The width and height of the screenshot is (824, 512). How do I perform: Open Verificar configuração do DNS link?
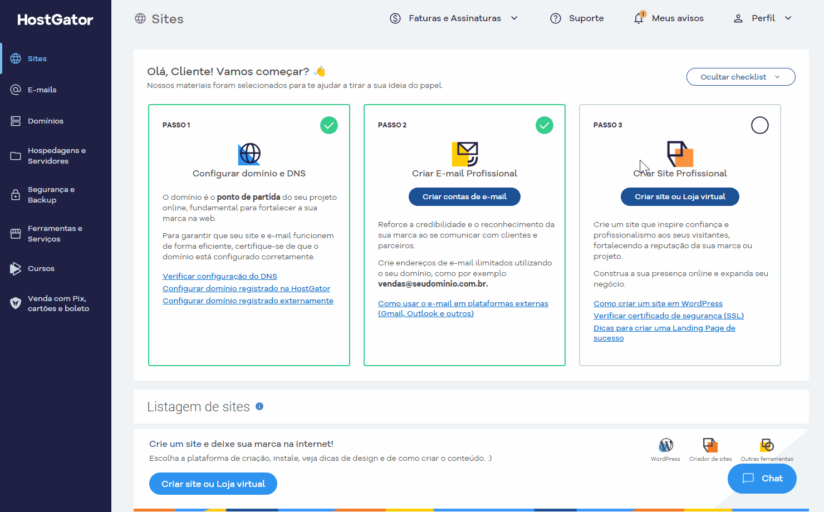point(220,276)
